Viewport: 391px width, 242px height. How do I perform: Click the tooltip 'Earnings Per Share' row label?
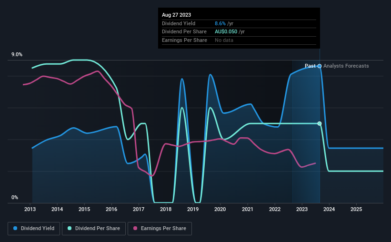(184, 40)
